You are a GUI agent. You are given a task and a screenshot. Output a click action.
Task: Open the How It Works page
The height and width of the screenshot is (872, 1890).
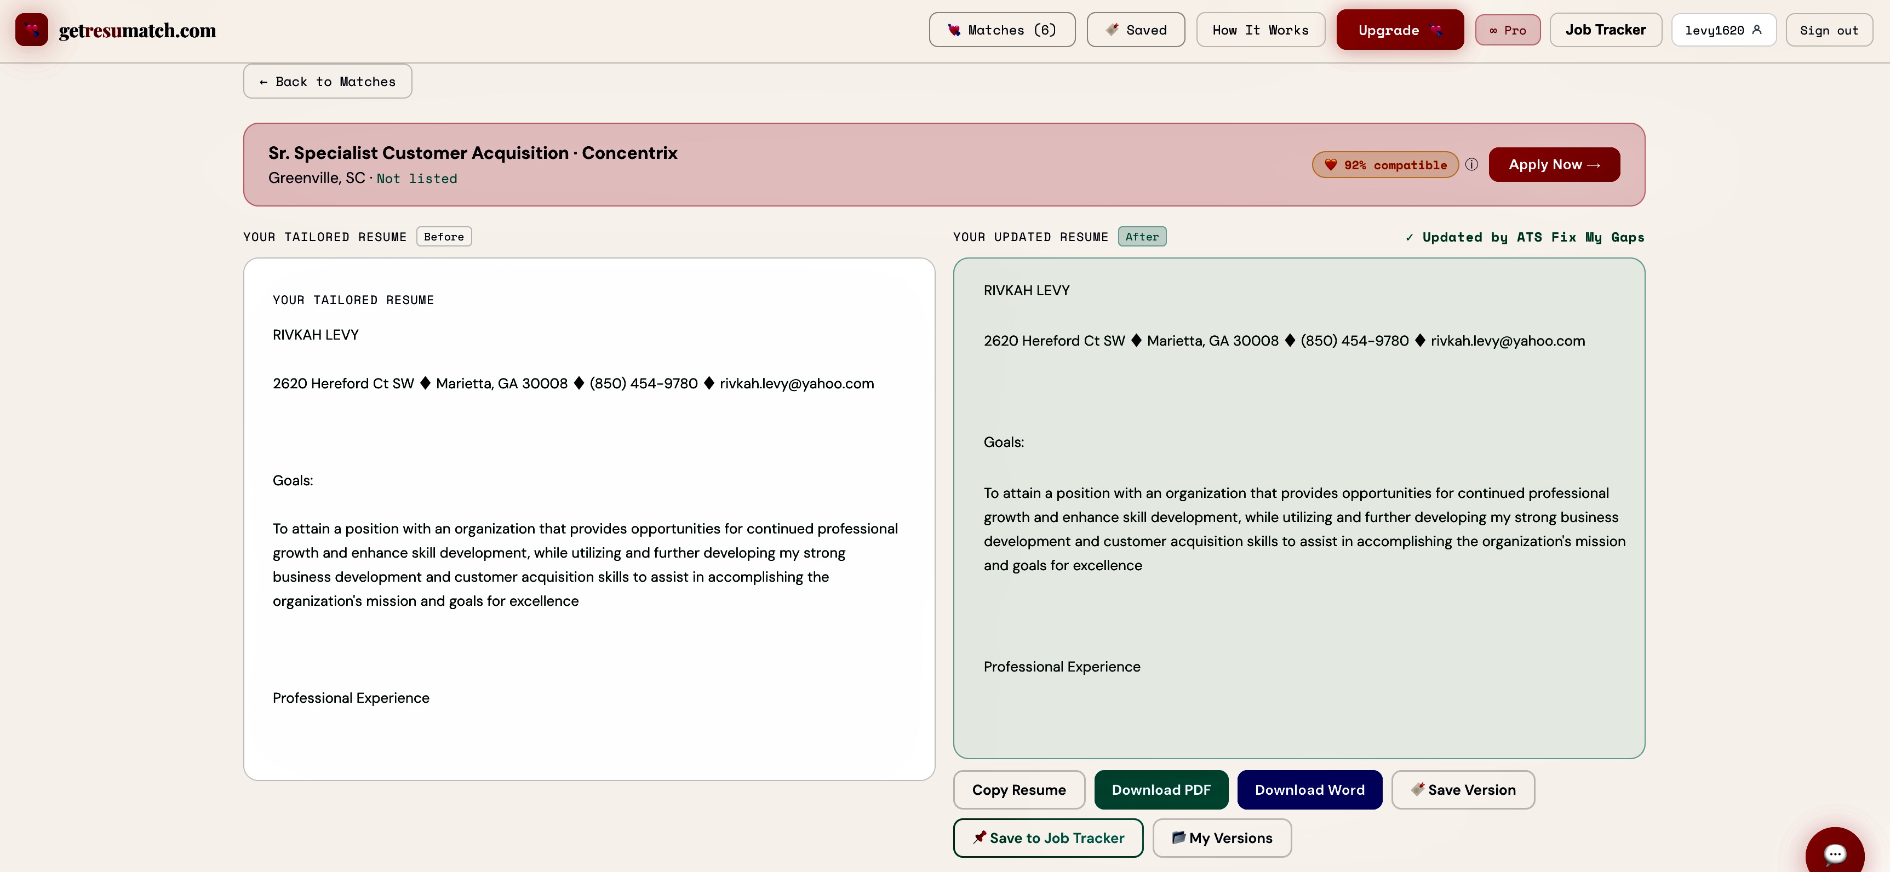[1260, 30]
